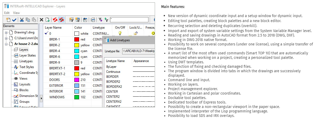The height and width of the screenshot is (119, 320).
Task: Toggle freeze sun icon for layer 0
Action: (x=153, y=33)
